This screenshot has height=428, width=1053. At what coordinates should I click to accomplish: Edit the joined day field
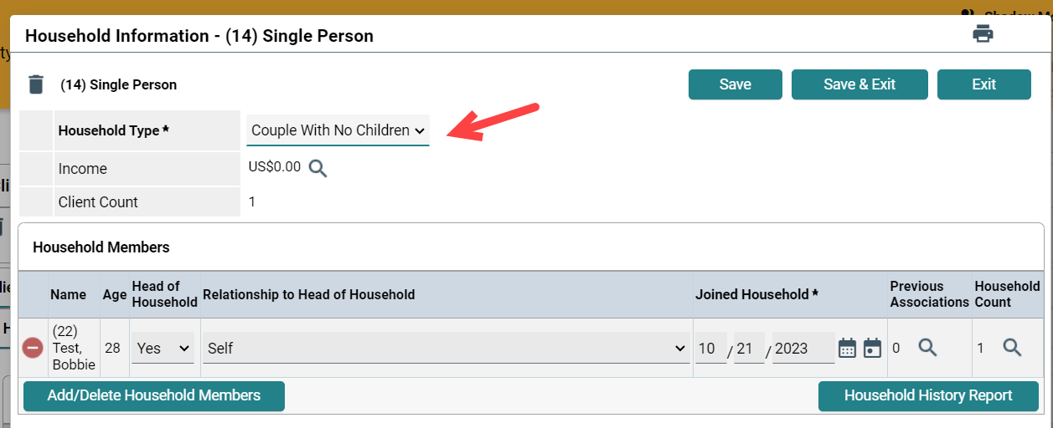pos(750,348)
